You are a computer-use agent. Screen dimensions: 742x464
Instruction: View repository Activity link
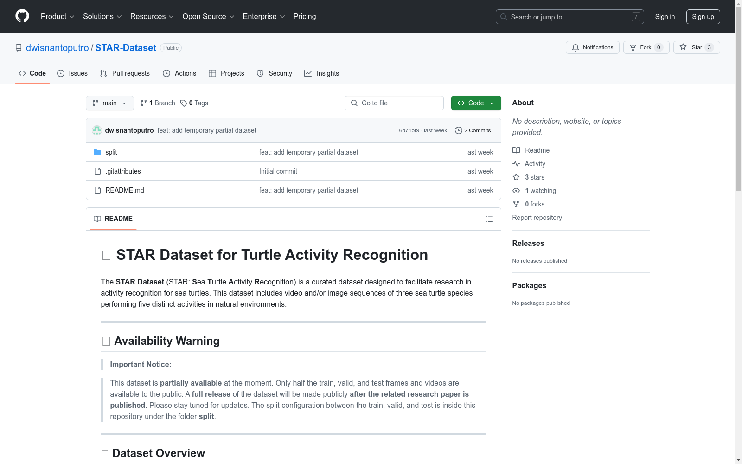(529, 164)
